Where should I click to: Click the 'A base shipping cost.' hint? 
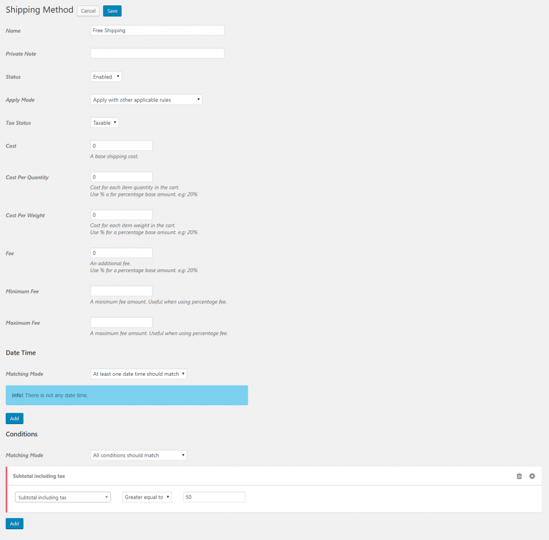pyautogui.click(x=114, y=156)
